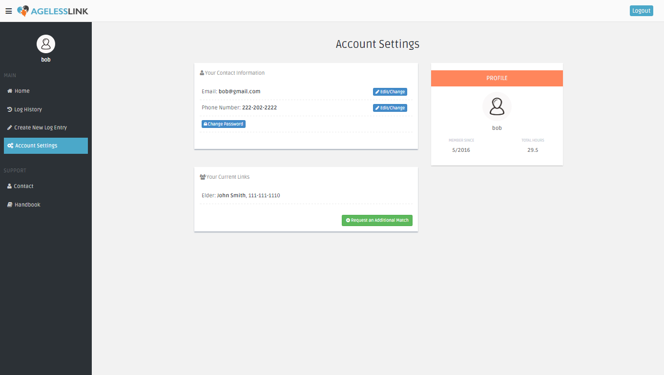
Task: Click the Home house icon
Action: point(10,91)
